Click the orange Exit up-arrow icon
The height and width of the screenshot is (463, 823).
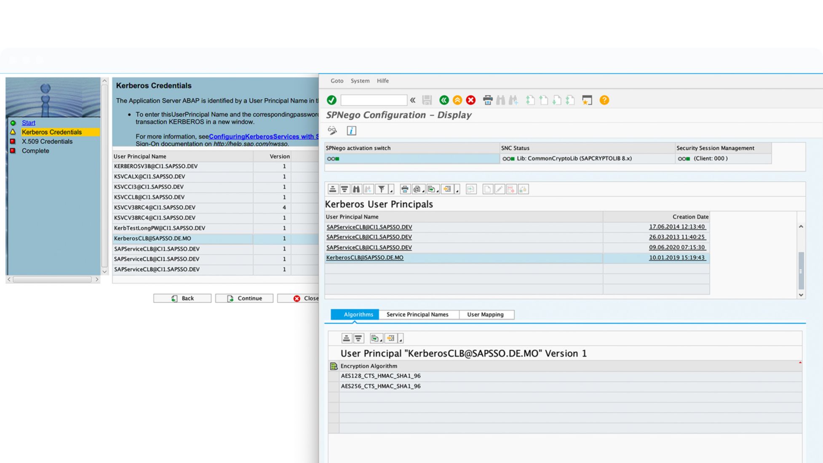(x=457, y=100)
